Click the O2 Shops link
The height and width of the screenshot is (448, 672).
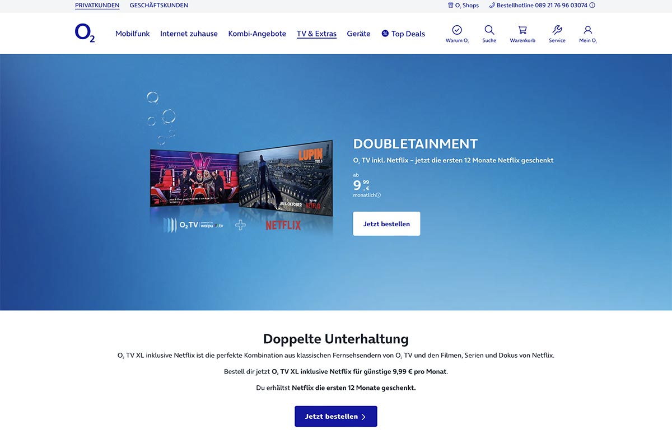click(x=467, y=6)
